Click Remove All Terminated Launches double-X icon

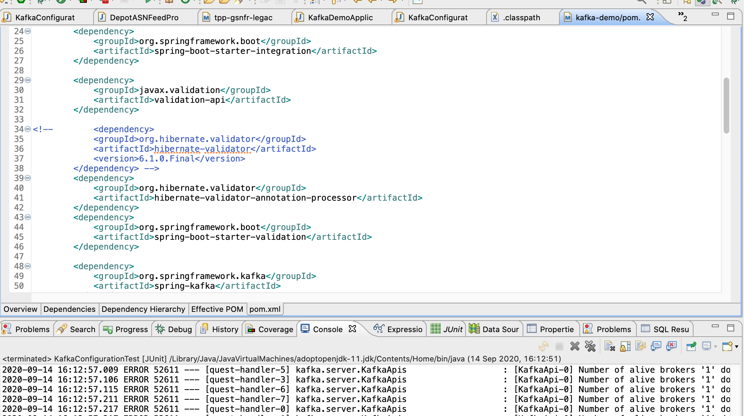point(590,346)
